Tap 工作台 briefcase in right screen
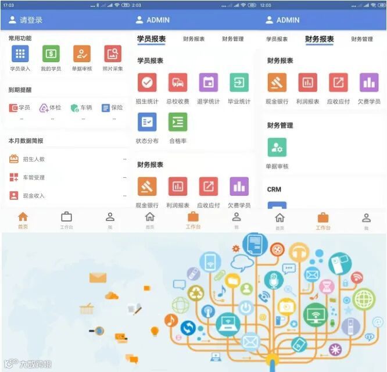This screenshot has height=372, width=387. [x=323, y=221]
